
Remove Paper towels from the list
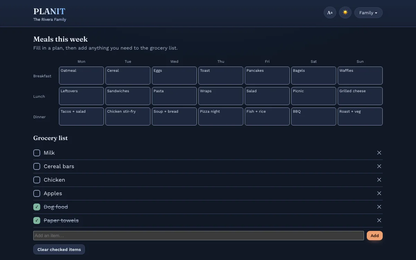click(379, 220)
